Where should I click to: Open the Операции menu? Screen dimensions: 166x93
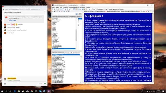pos(66,7)
